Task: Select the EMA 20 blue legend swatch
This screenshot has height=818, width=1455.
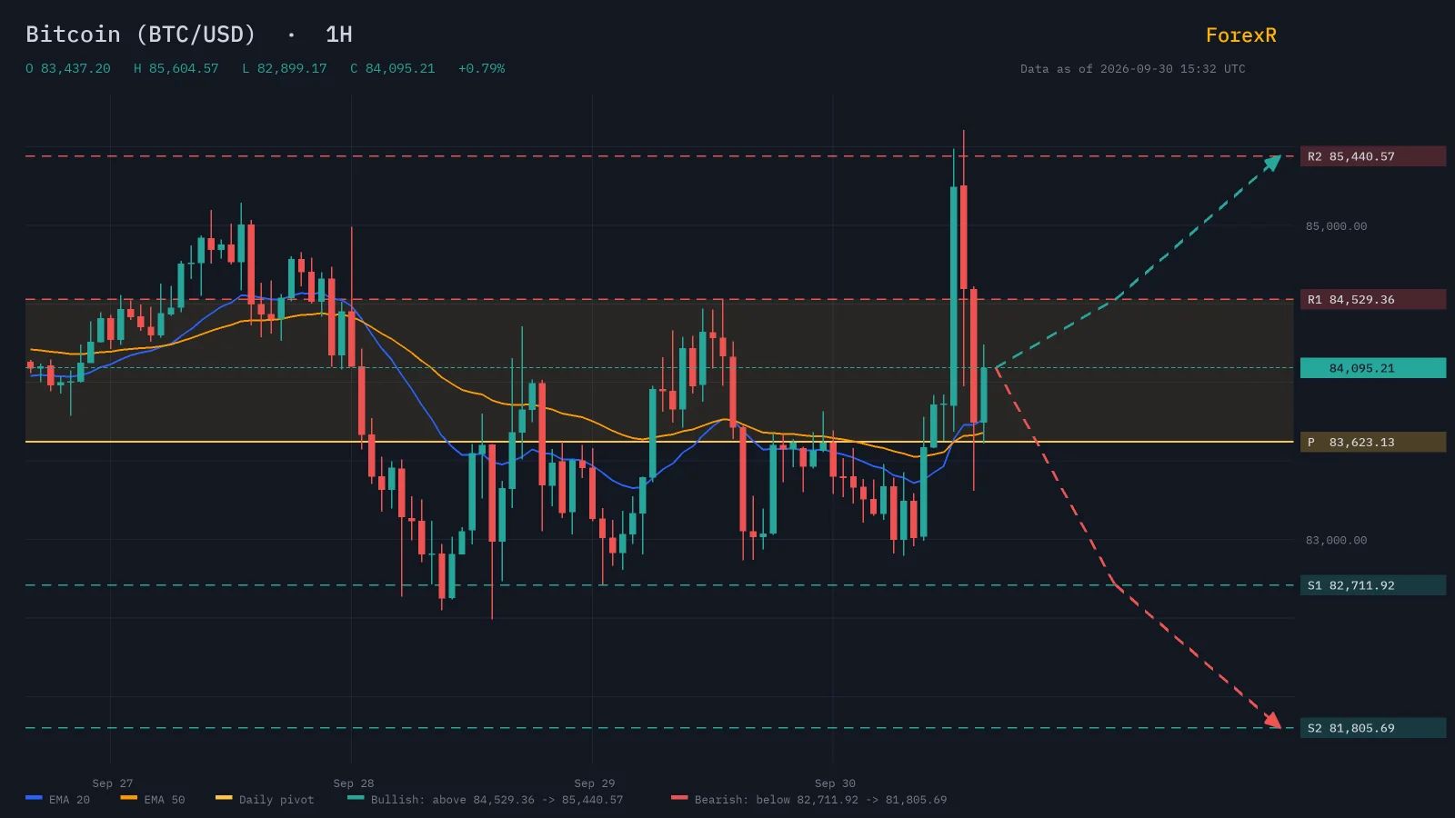Action: coord(34,798)
